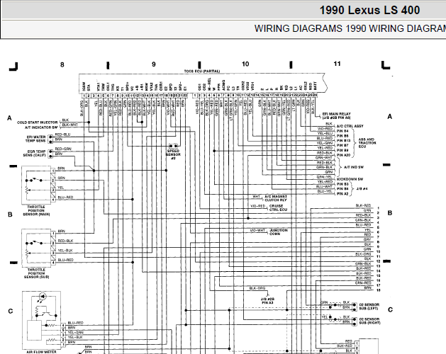Click the "PIN B5" label
Viewport: 446px width, 354px height.
(342, 136)
